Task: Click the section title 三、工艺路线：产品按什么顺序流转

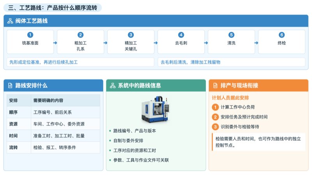Action: click(x=53, y=8)
